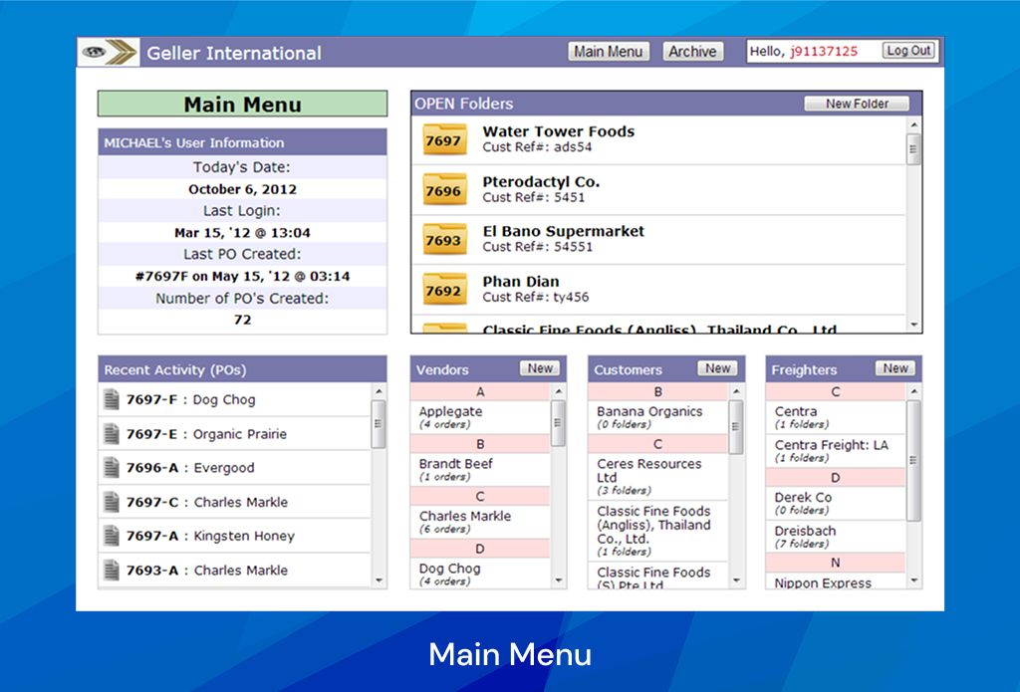Go to the Main Menu tab

[609, 51]
